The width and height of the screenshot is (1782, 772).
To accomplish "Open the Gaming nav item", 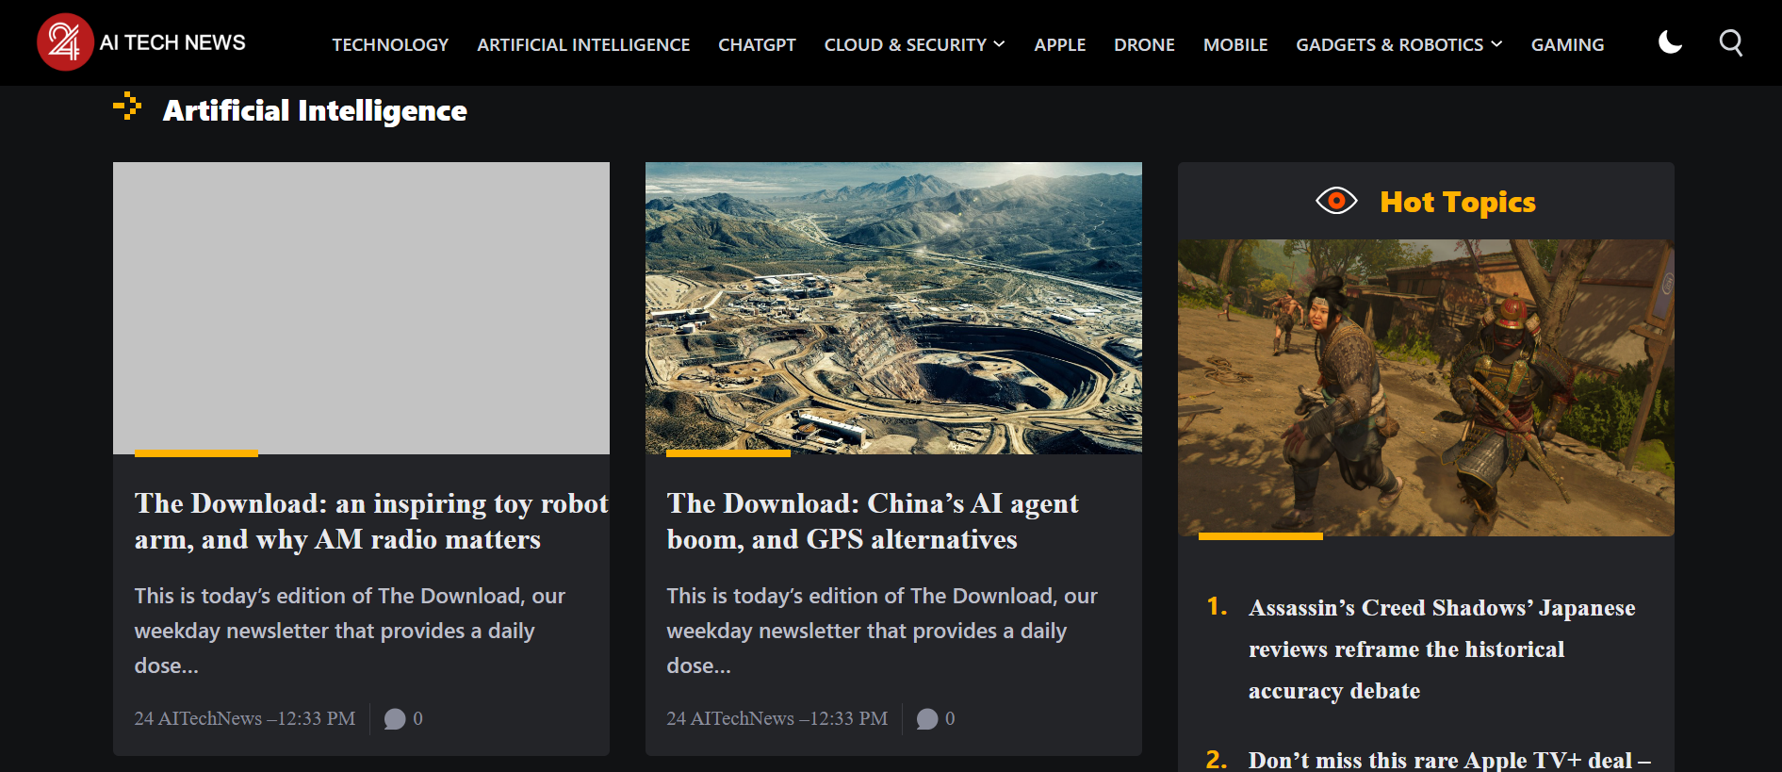I will tap(1567, 44).
